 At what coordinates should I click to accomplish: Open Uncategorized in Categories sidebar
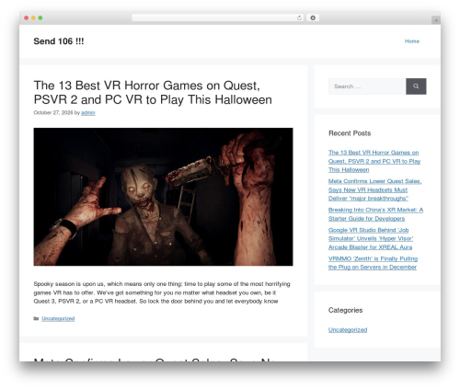(348, 329)
